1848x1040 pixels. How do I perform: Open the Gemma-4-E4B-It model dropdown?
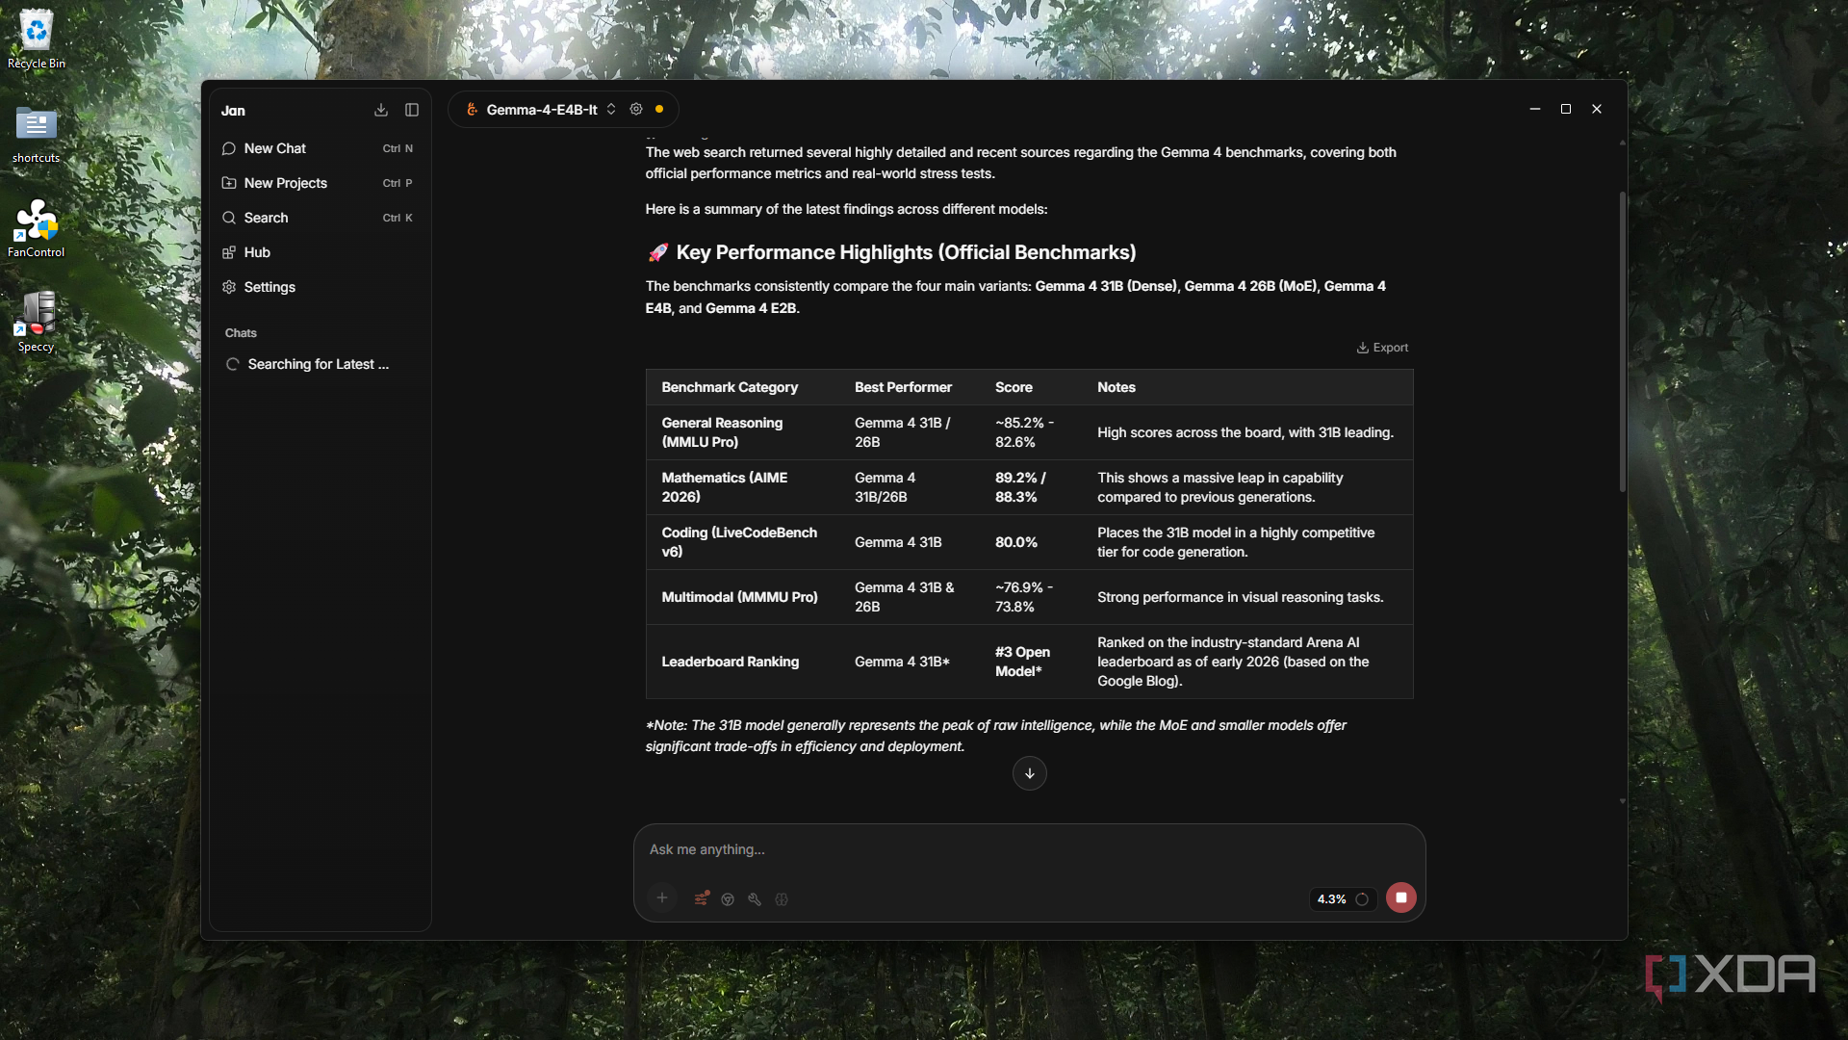[x=541, y=110]
